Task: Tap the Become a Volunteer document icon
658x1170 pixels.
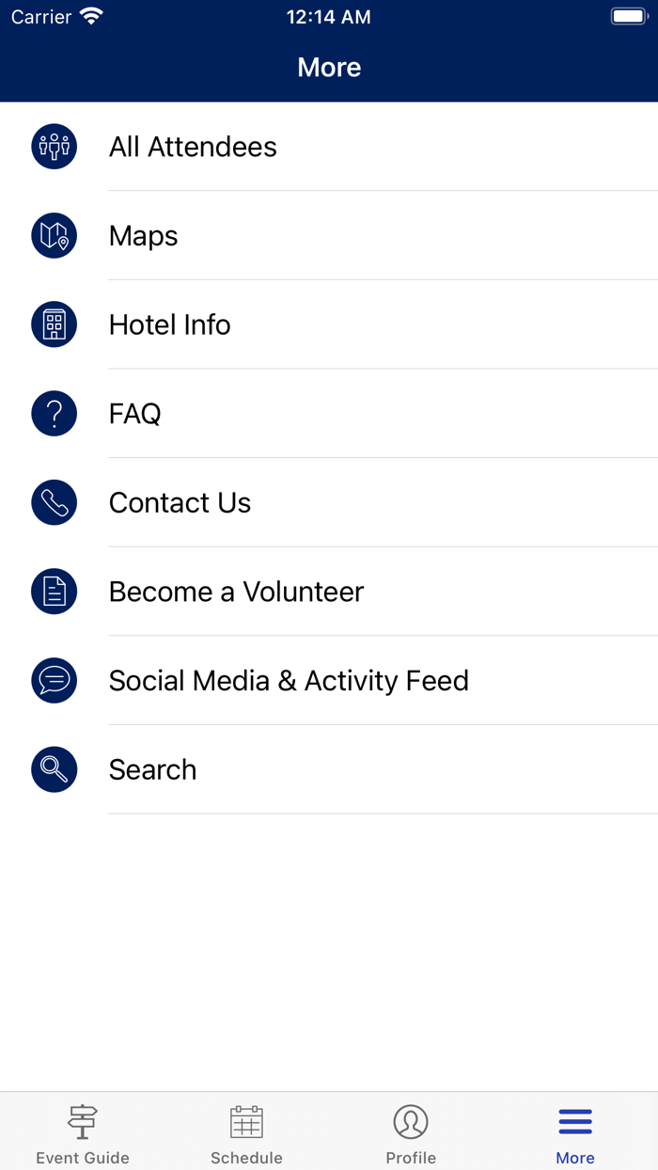Action: [55, 592]
